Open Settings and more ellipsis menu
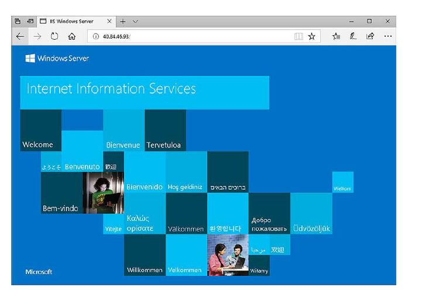Image resolution: width=422 pixels, height=301 pixels. (387, 36)
